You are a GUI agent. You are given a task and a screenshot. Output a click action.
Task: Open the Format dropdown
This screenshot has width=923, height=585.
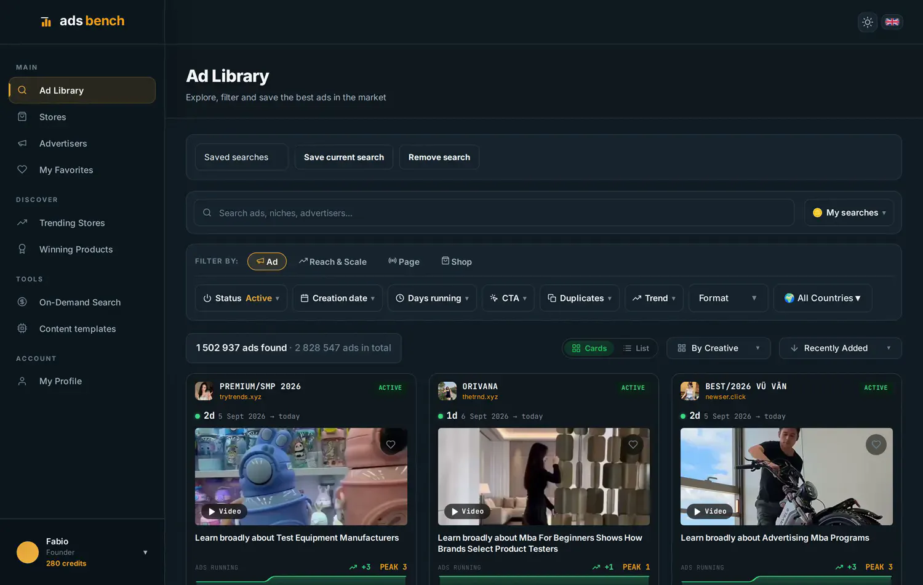tap(728, 298)
